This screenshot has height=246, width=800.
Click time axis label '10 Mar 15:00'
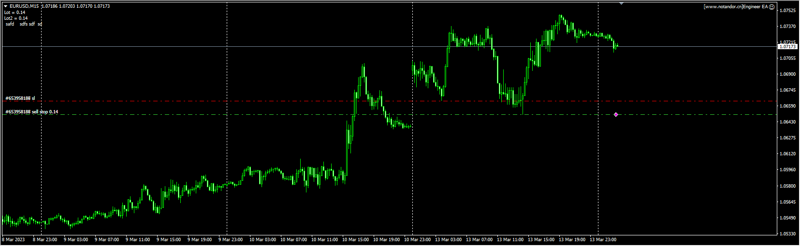pyautogui.click(x=356, y=240)
